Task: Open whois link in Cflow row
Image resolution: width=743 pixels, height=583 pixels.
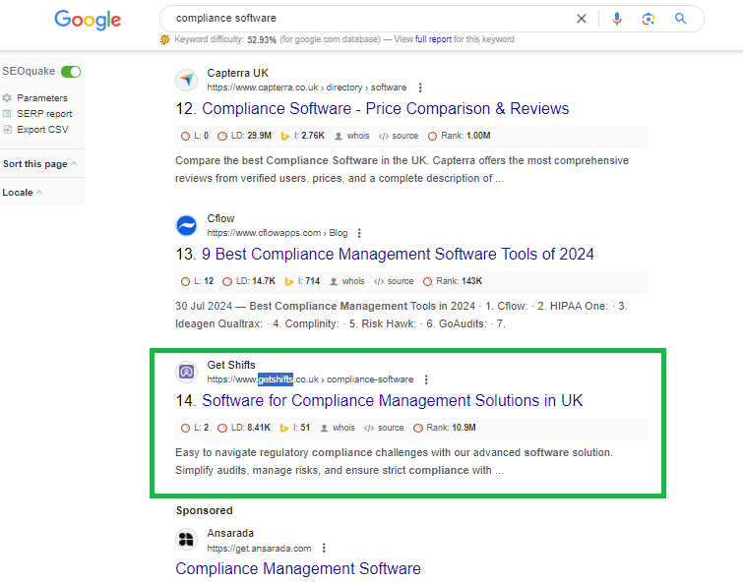Action: (347, 281)
